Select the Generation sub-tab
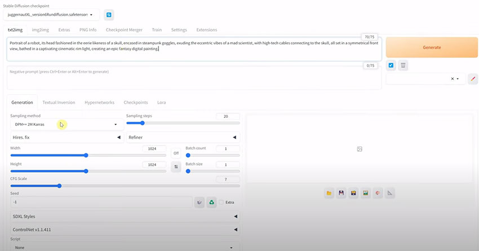Image resolution: width=479 pixels, height=251 pixels. pyautogui.click(x=22, y=103)
